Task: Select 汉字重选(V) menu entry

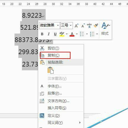Action: coord(61,79)
